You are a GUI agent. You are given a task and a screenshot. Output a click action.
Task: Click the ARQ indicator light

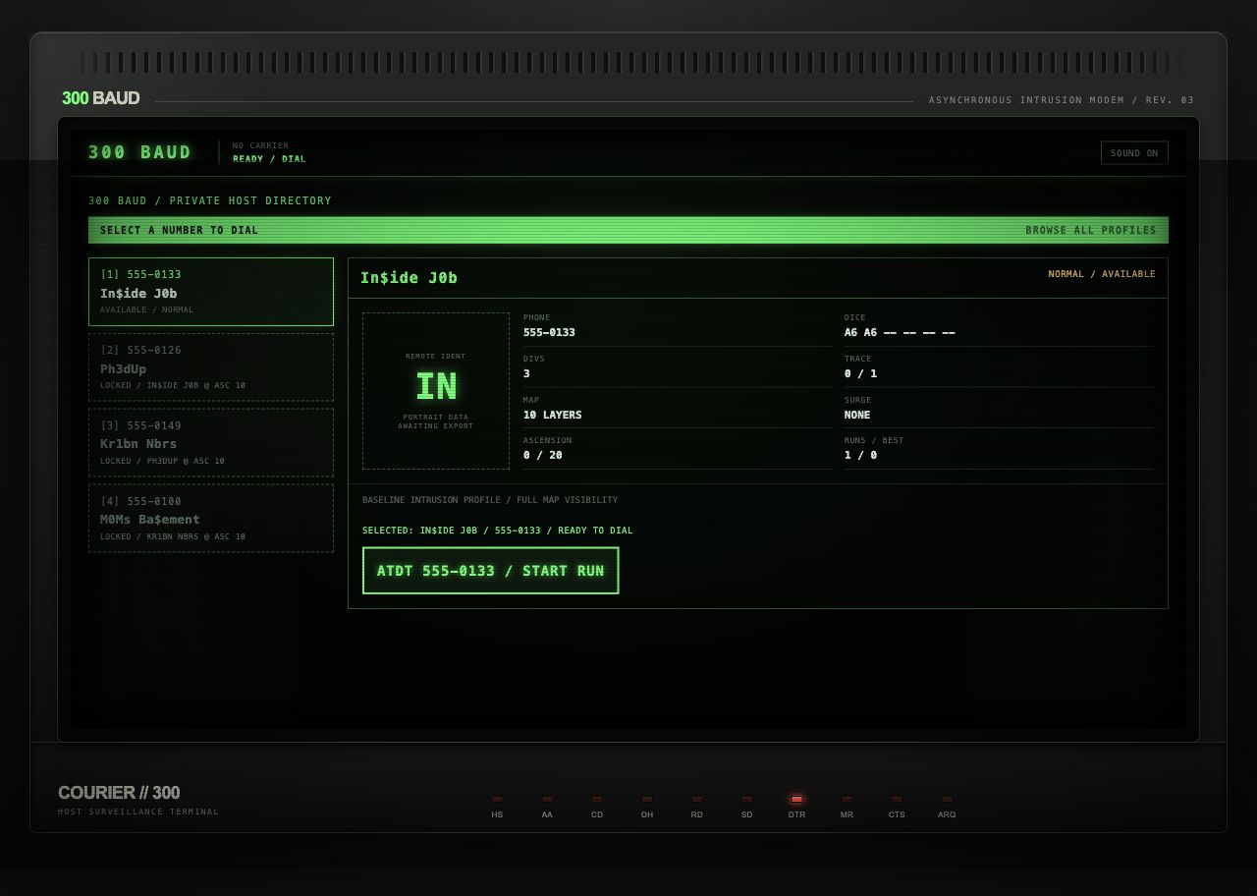[947, 799]
